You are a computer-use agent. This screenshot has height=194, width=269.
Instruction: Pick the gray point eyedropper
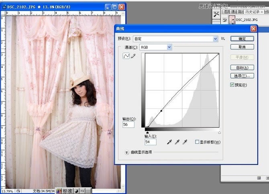[177, 142]
